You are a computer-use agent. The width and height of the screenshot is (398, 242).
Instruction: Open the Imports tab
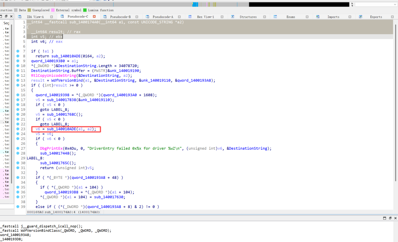tap(333, 17)
